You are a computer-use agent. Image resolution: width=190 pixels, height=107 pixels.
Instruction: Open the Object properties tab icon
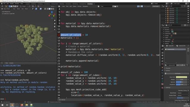pyautogui.click(x=162, y=67)
